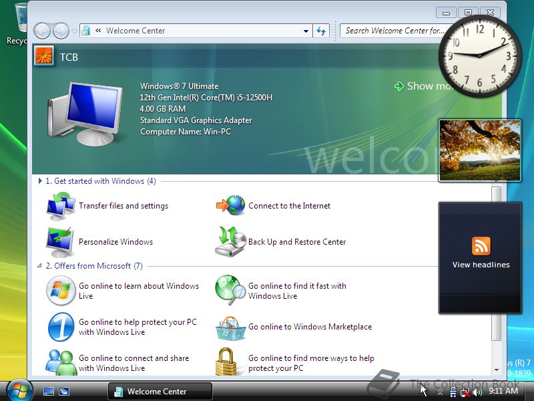
Task: Click the Computer Name: Win-PC text
Action: (186, 132)
